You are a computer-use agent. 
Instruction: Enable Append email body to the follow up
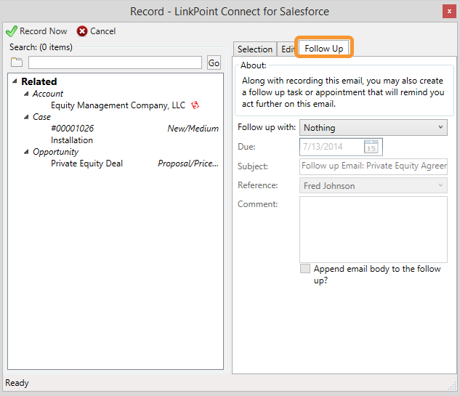(305, 268)
